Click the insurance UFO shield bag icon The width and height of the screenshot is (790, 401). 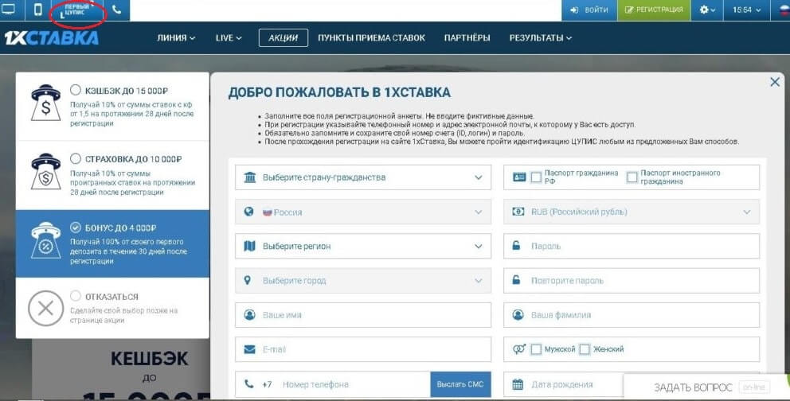tap(46, 172)
